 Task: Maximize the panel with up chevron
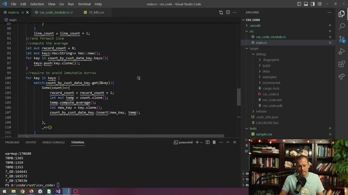228,142
